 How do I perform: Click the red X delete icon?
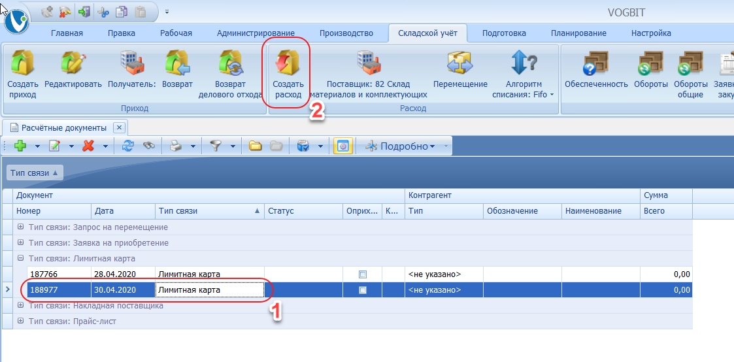89,146
